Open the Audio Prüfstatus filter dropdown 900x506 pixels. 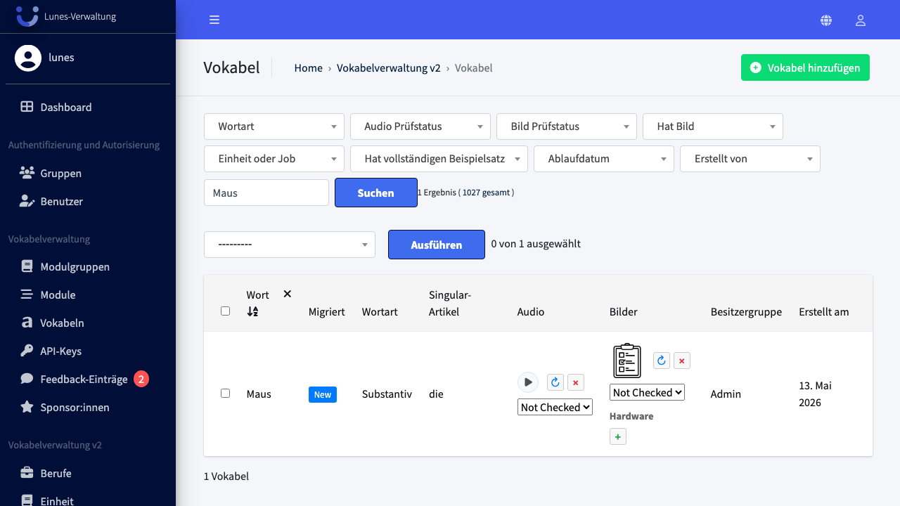click(420, 126)
